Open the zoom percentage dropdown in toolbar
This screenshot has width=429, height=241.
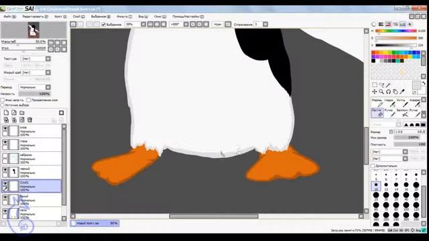point(143,24)
